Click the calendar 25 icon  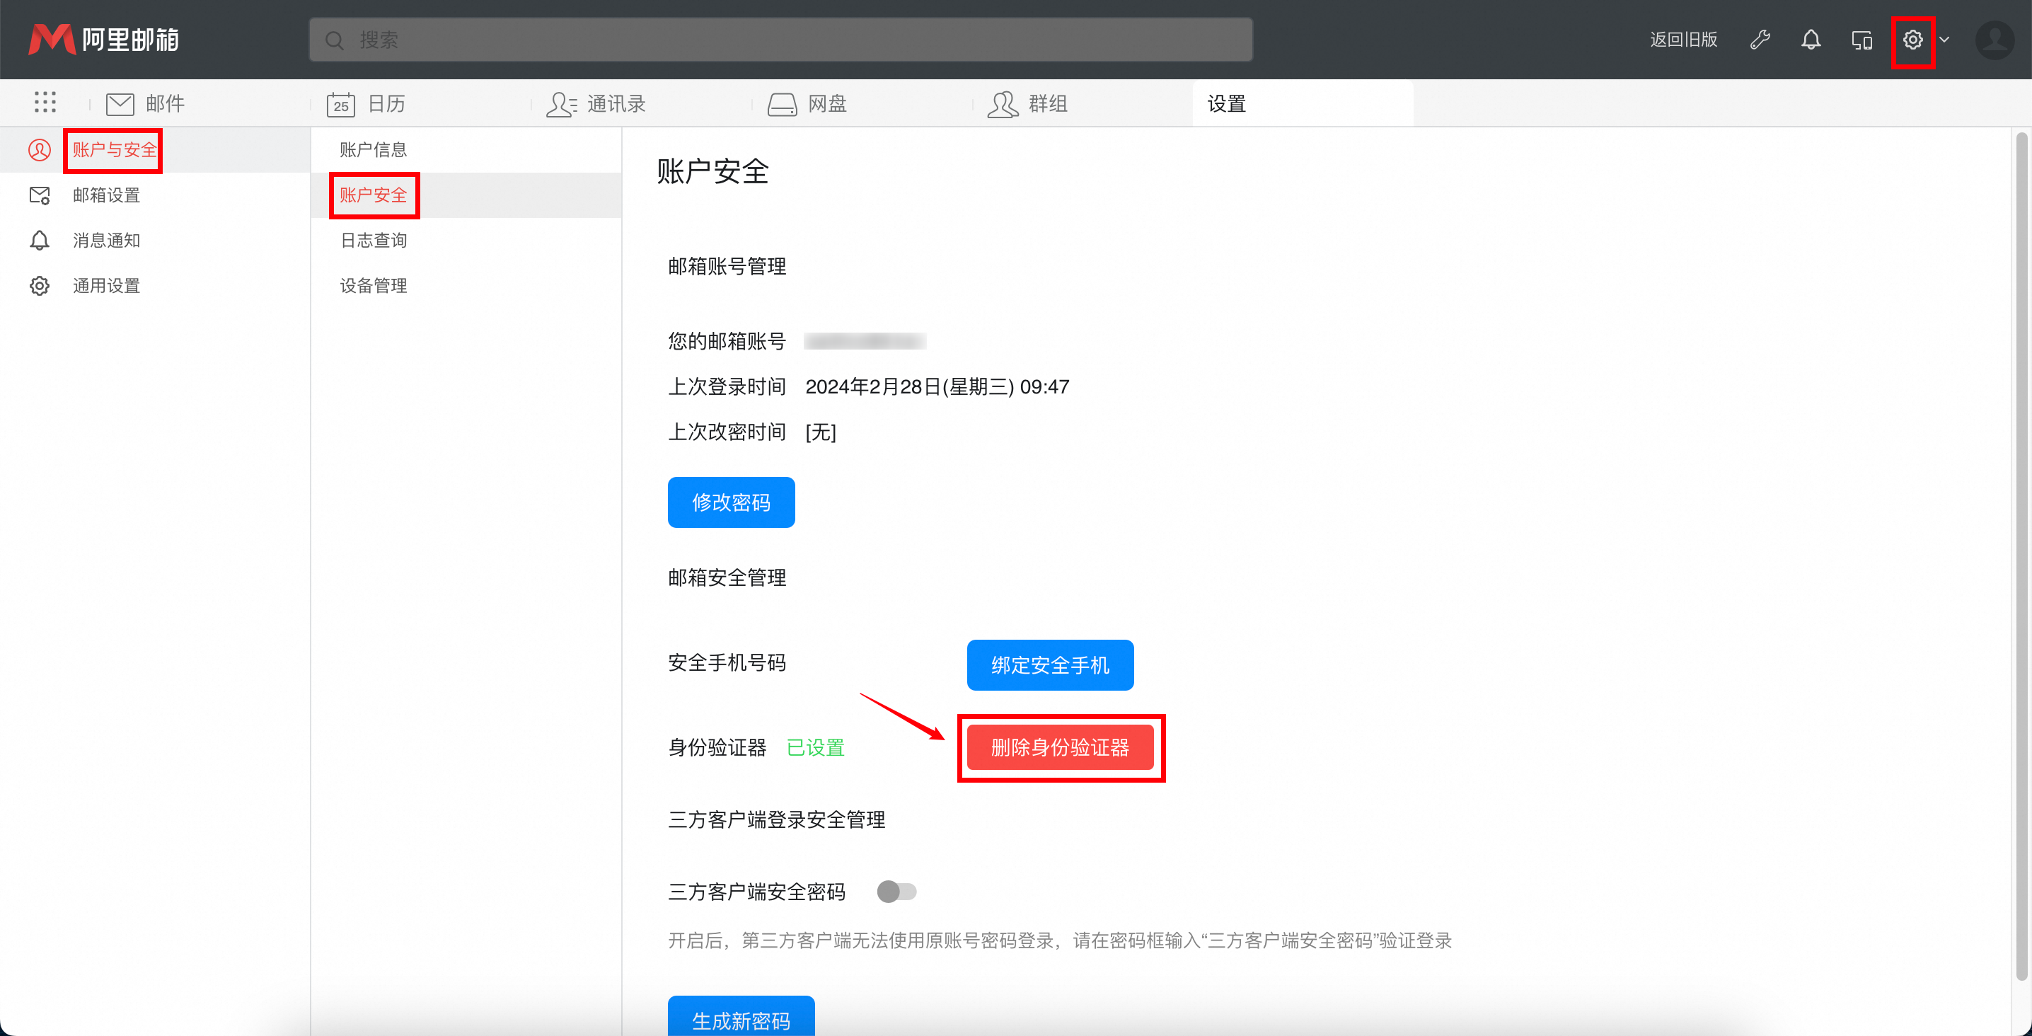(341, 103)
